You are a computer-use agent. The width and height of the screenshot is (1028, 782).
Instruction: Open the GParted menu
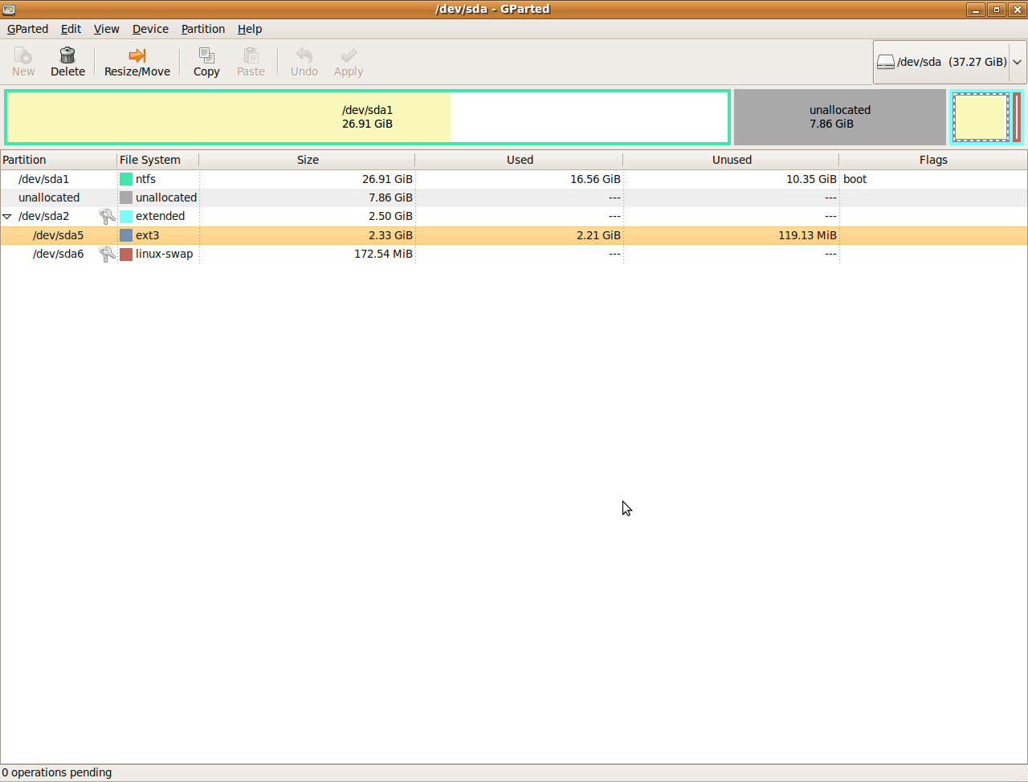(27, 29)
